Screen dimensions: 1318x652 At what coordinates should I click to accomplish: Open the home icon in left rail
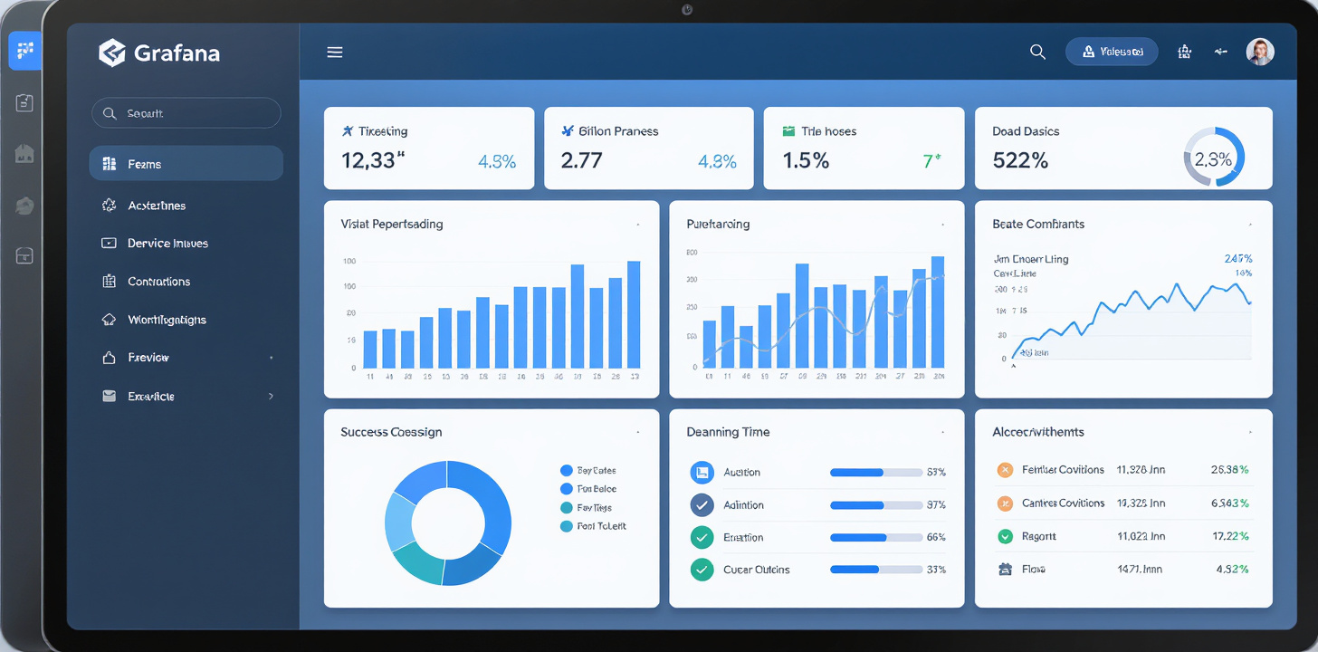coord(24,155)
